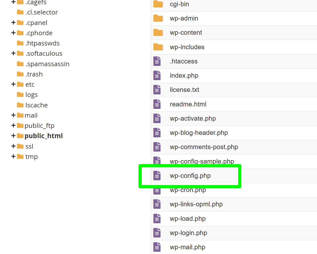Expand the .softaculous folder node

point(14,53)
